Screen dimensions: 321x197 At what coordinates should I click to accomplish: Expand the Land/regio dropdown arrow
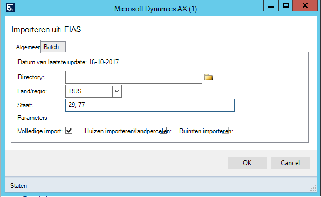[117, 91]
